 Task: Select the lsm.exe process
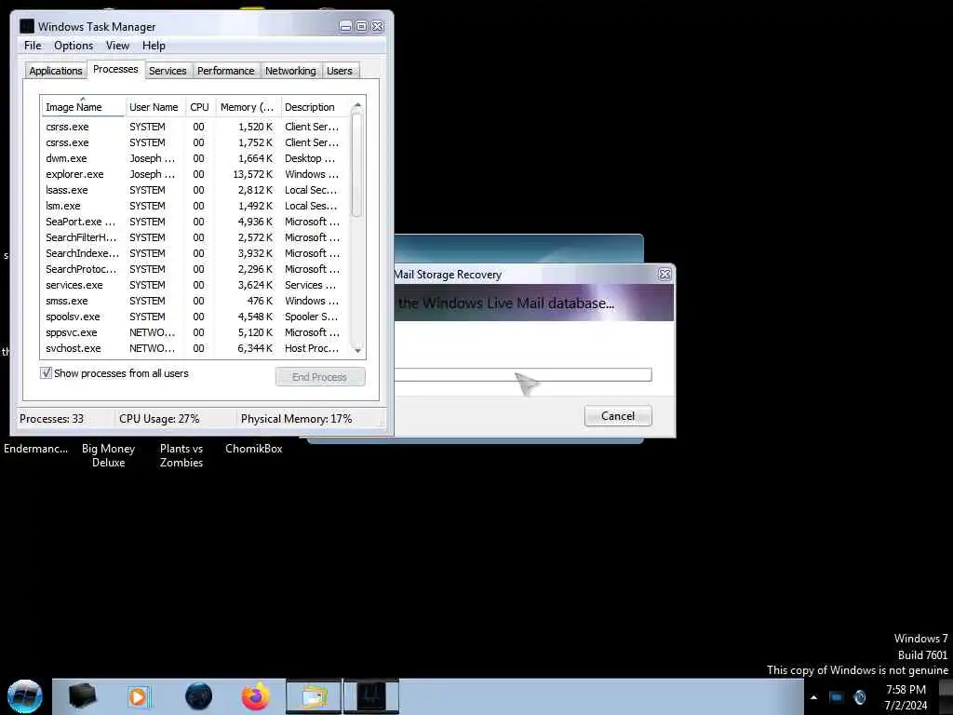(195, 206)
